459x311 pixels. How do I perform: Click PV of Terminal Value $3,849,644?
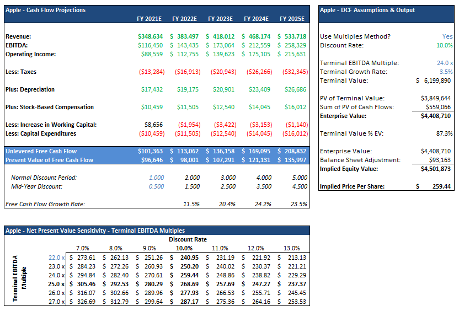pyautogui.click(x=436, y=98)
